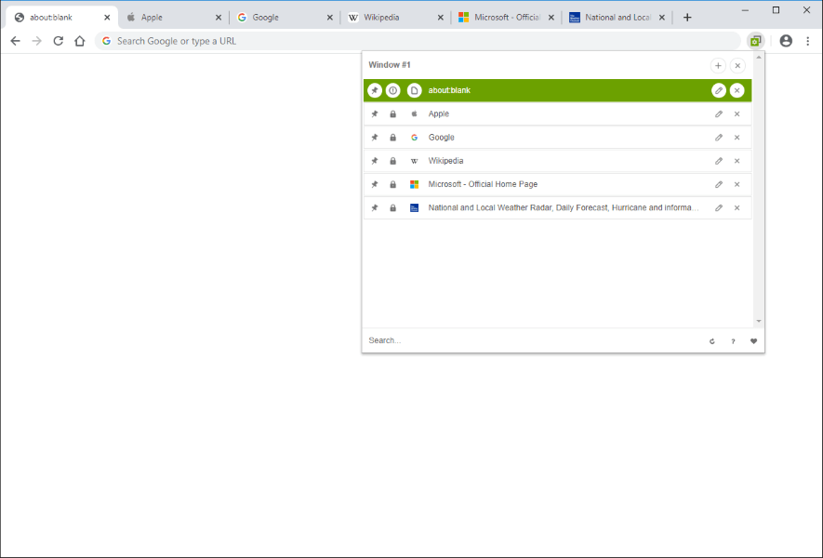
Task: Pin the Apple tab
Action: (x=375, y=113)
